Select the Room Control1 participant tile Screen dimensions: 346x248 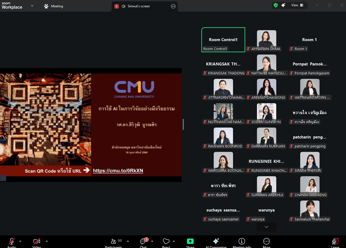click(223, 40)
